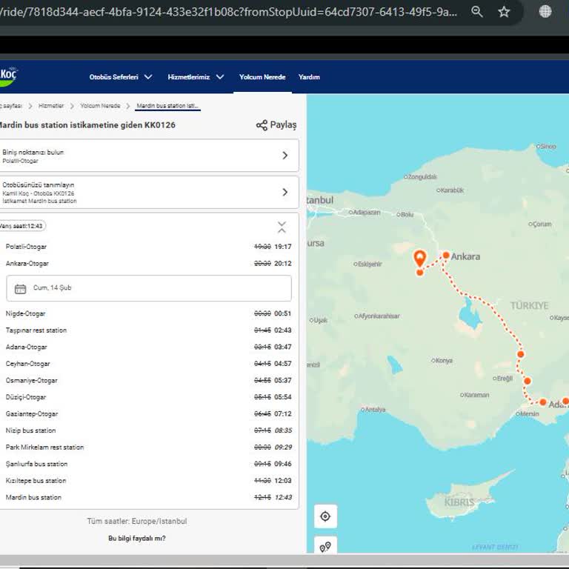Click the calendar icon beside Cum, 14 Şub
This screenshot has height=569, width=569.
point(20,288)
